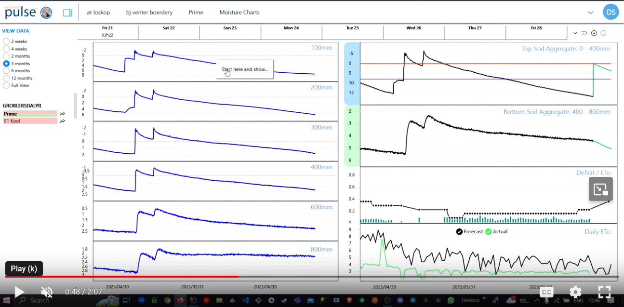Open the chart icon next to Prime
Screen dimensions: 624x307
point(62,114)
